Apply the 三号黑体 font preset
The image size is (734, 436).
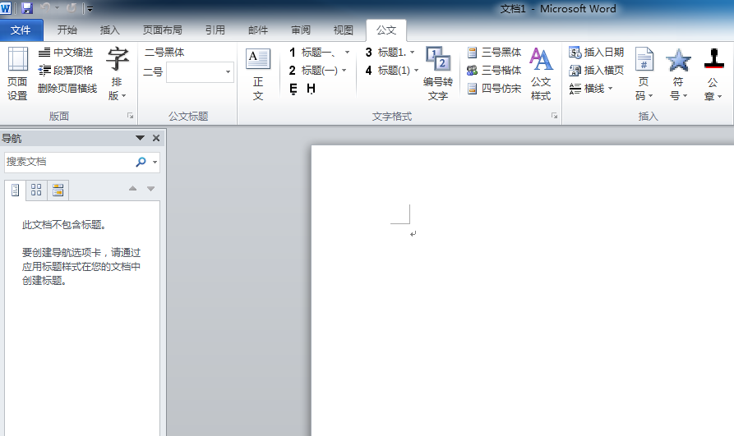[494, 53]
